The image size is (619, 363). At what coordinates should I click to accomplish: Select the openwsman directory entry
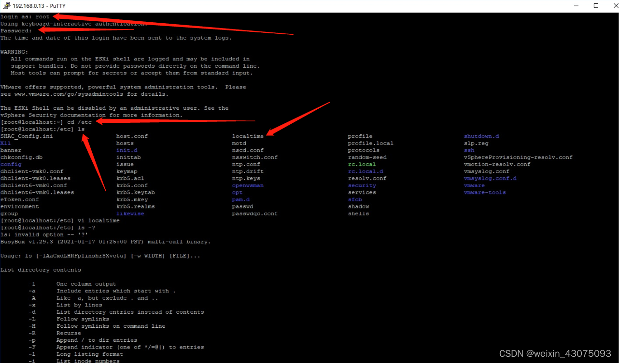(x=248, y=185)
